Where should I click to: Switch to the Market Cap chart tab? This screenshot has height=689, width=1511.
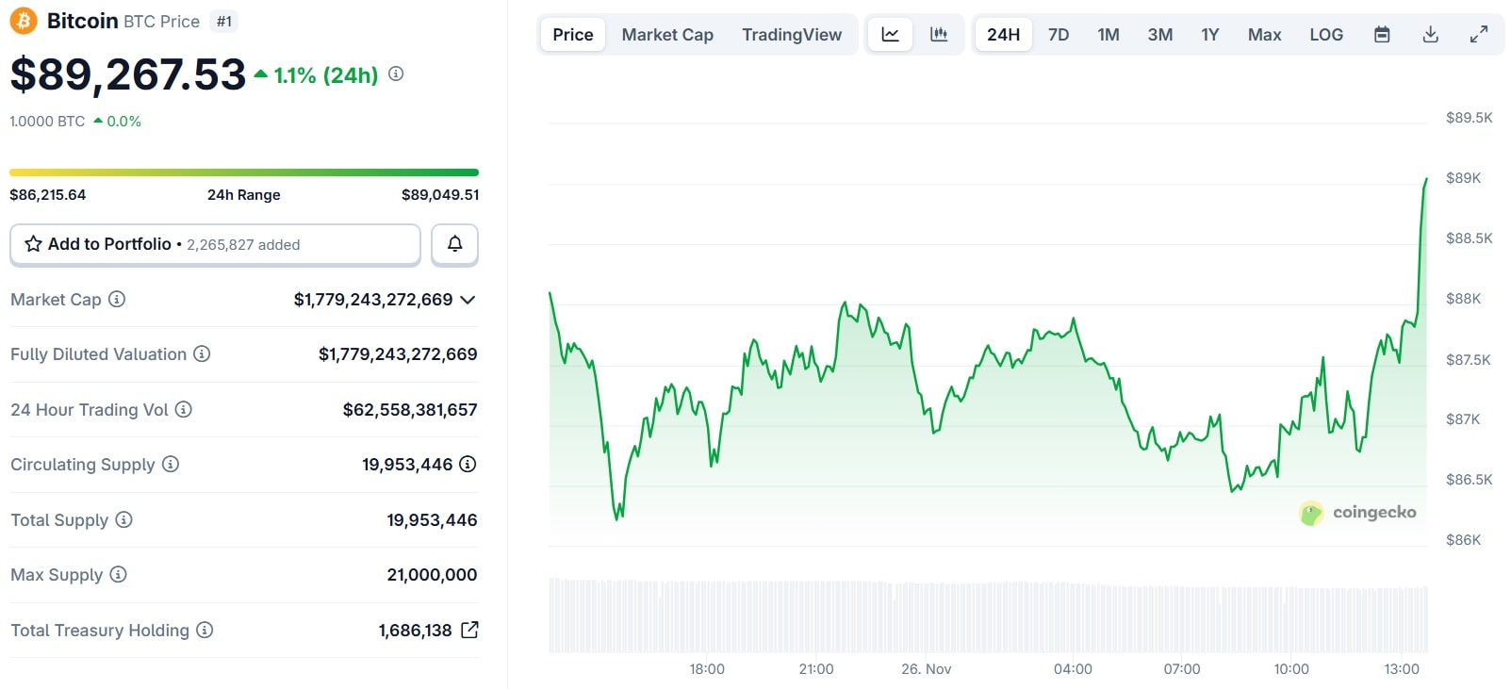click(667, 35)
